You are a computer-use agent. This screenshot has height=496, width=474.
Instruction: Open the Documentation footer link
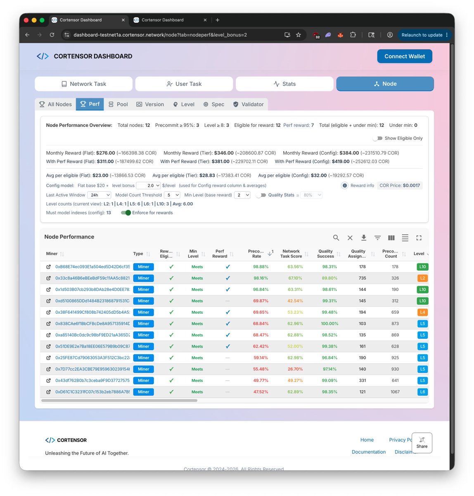pos(369,452)
